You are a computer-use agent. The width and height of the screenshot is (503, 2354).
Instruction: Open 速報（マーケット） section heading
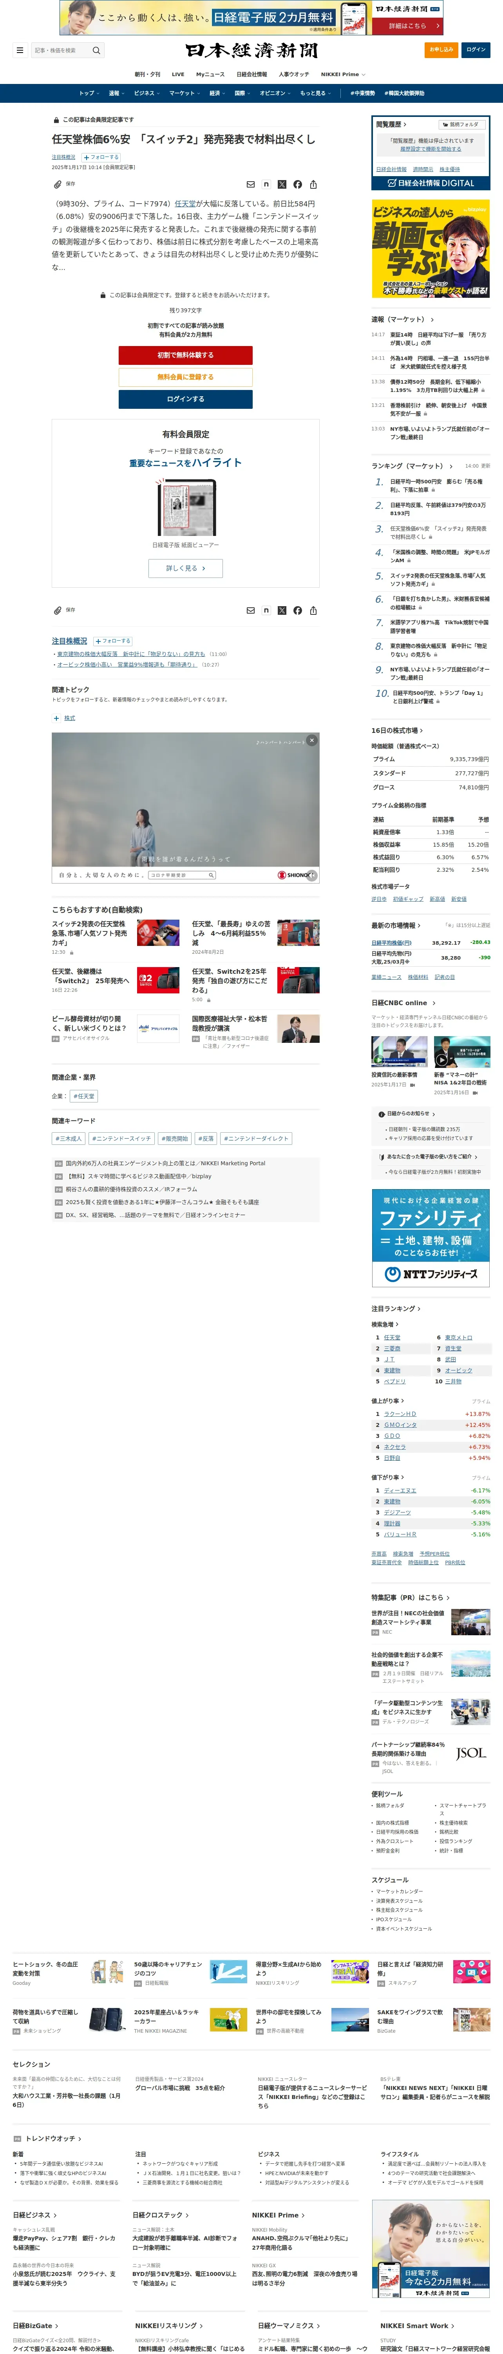[x=403, y=320]
